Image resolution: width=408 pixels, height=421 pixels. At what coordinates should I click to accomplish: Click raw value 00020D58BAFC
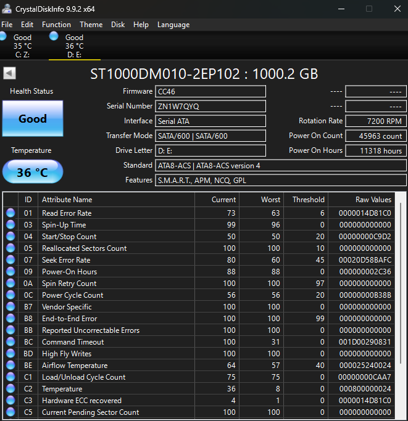365,260
